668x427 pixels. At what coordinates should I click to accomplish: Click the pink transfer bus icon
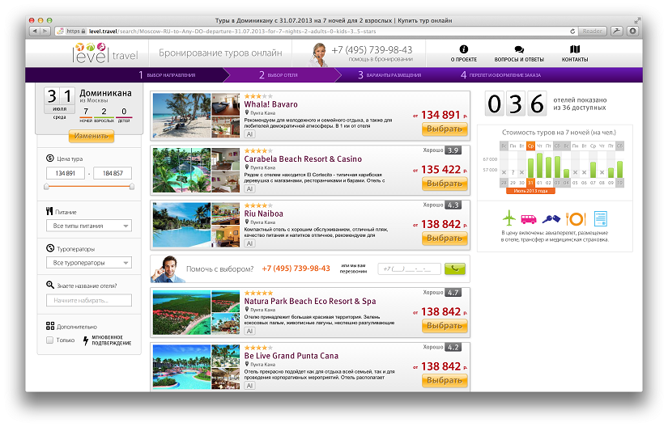click(x=529, y=219)
